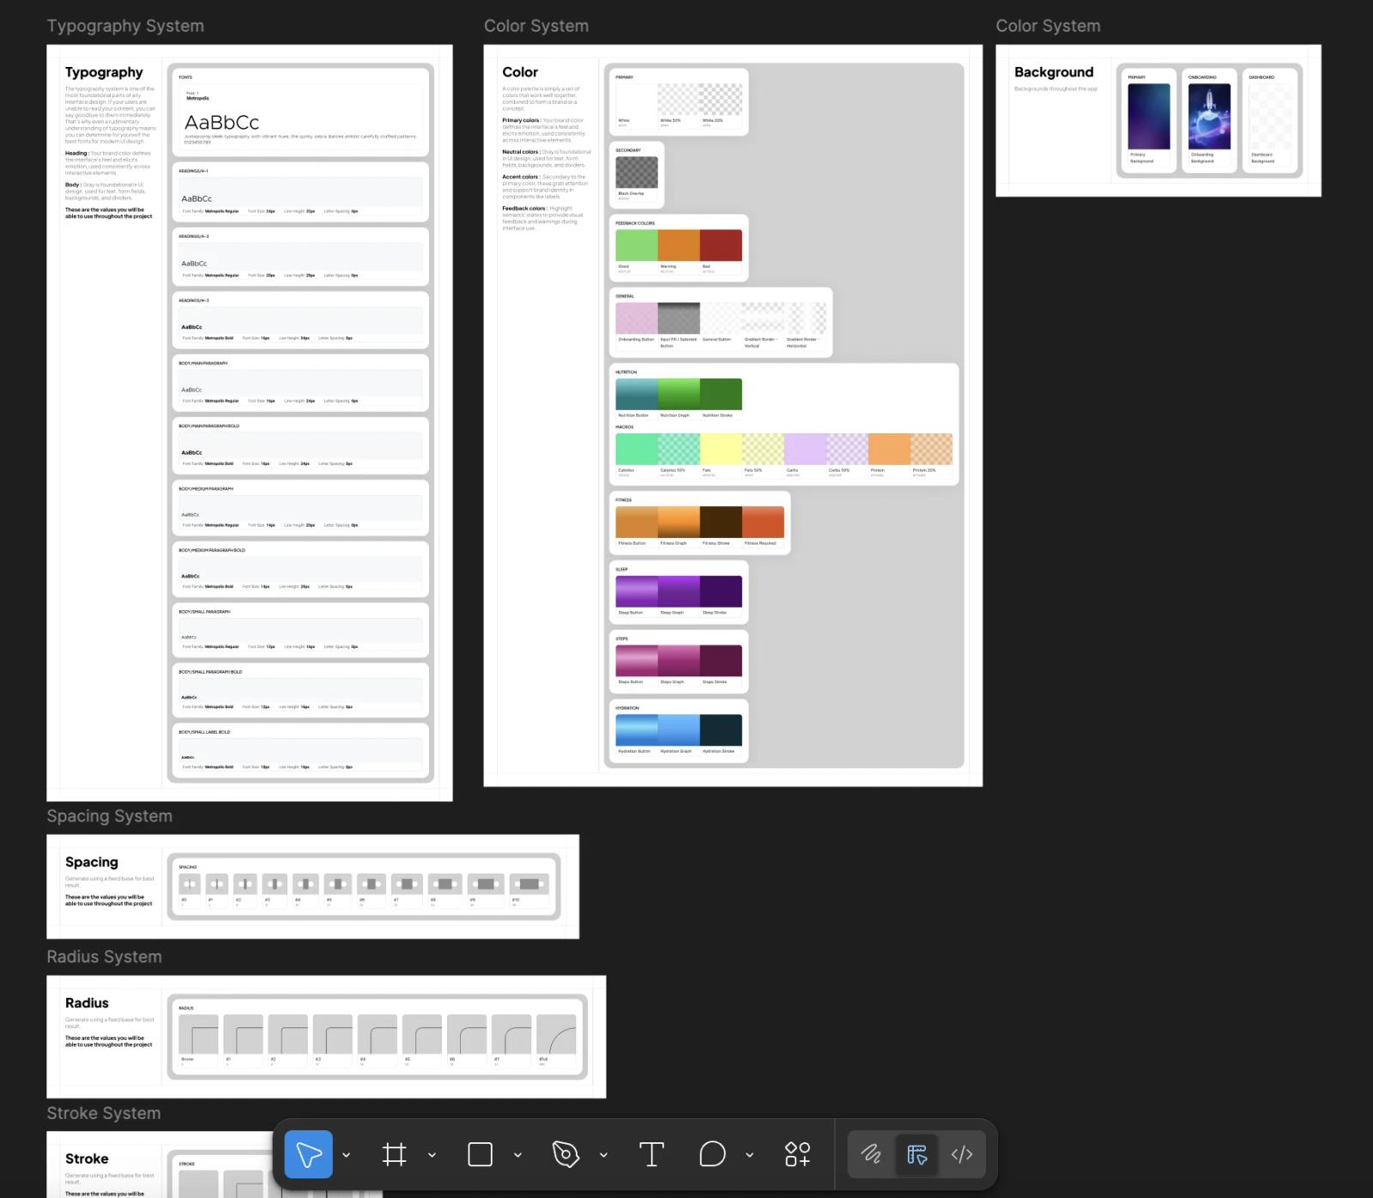The image size is (1373, 1198).
Task: Switch to Dev Mode code icon
Action: click(962, 1154)
